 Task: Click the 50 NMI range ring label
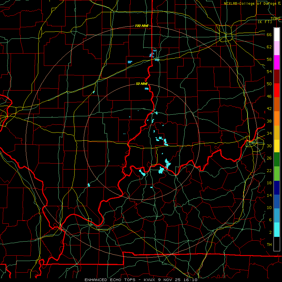click(x=142, y=84)
